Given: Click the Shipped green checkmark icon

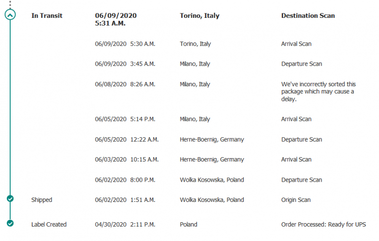Looking at the screenshot, I should [10, 199].
